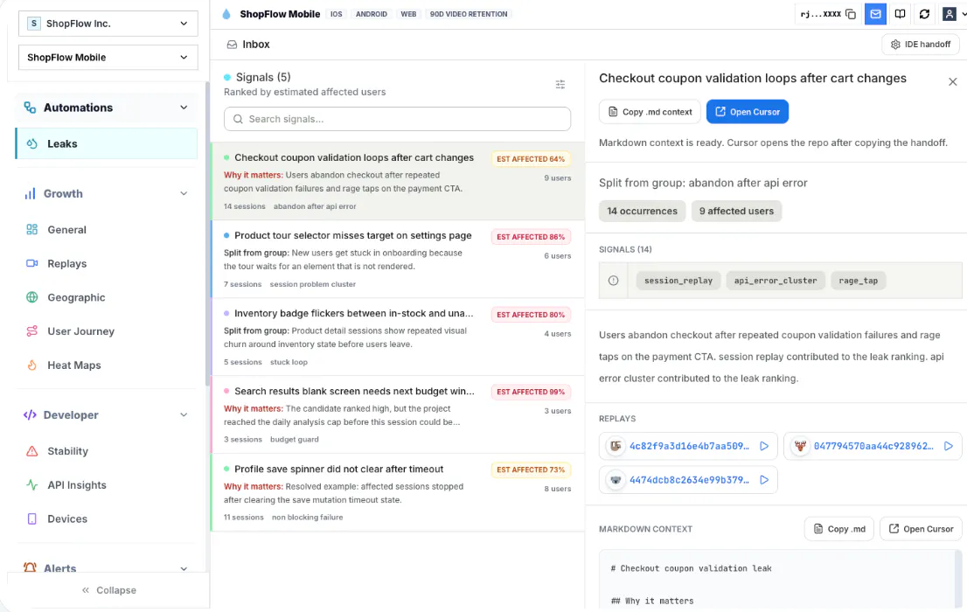Expand the Alerts section chevron
This screenshot has width=967, height=612.
(184, 568)
